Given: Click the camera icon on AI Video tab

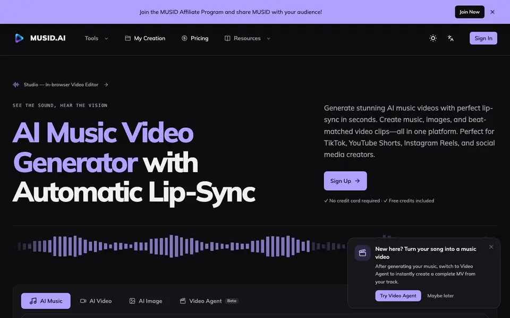Looking at the screenshot, I should click(x=83, y=301).
